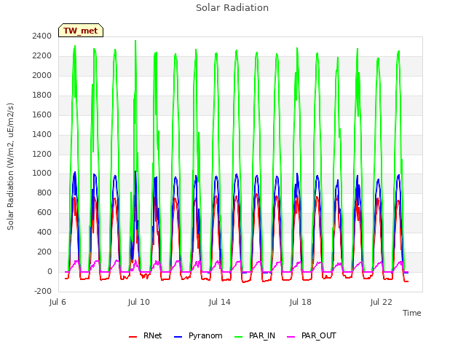Viewport: 466px width, 350px height.
Task: Click the 2200 y-axis tick label
Action: (x=42, y=55)
